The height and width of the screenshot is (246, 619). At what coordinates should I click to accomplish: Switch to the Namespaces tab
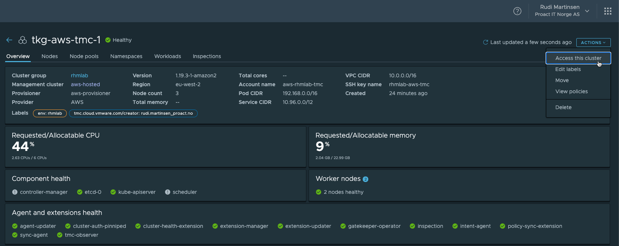(x=126, y=56)
